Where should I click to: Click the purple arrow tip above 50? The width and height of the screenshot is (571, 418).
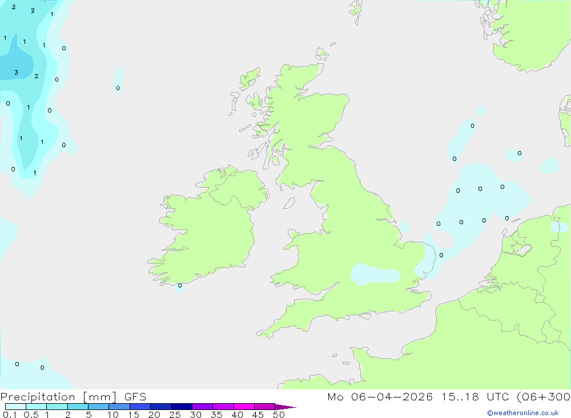coord(285,407)
